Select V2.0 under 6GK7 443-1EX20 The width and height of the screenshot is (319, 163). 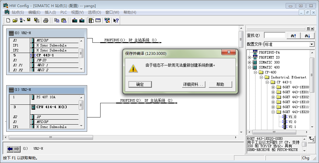[292, 122]
